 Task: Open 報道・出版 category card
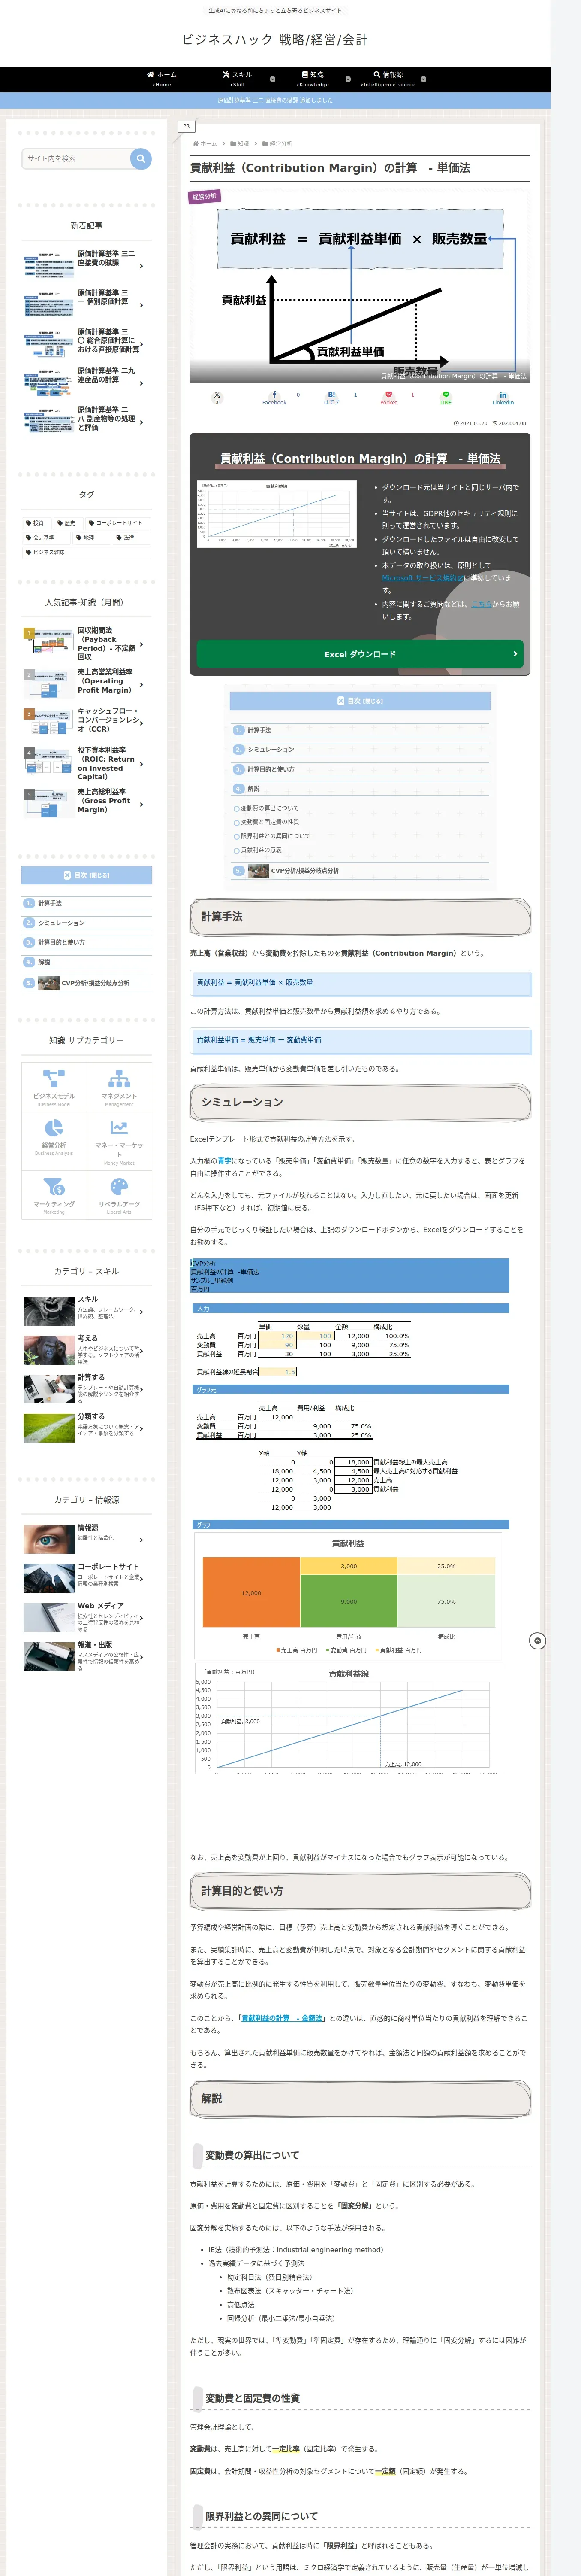[87, 1656]
